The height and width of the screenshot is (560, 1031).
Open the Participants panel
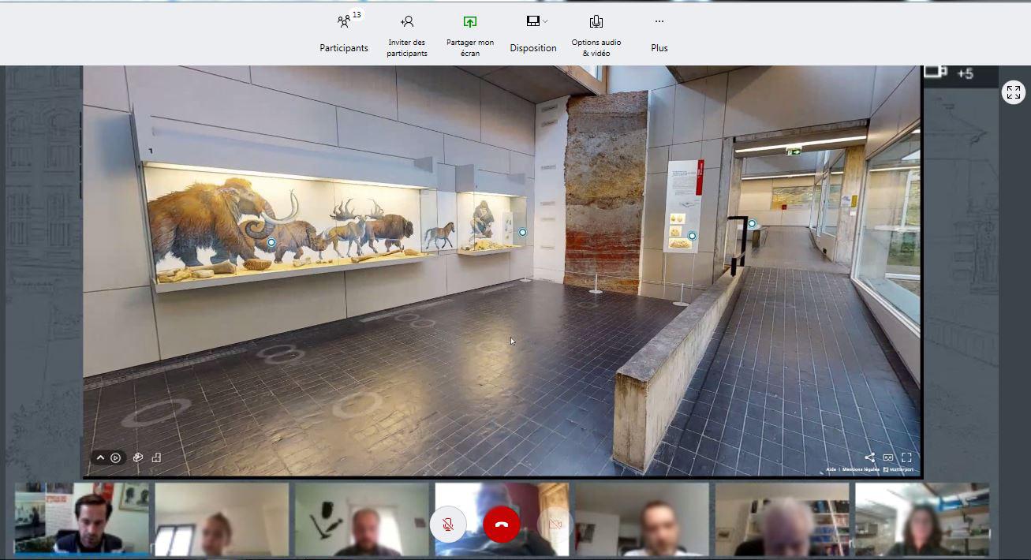click(x=344, y=35)
